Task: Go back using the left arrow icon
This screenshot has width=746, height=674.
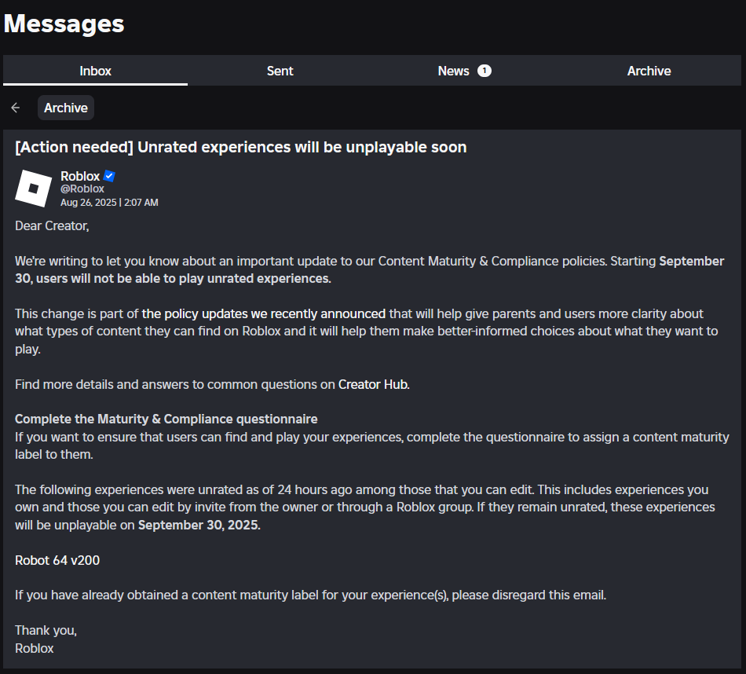Action: 15,108
